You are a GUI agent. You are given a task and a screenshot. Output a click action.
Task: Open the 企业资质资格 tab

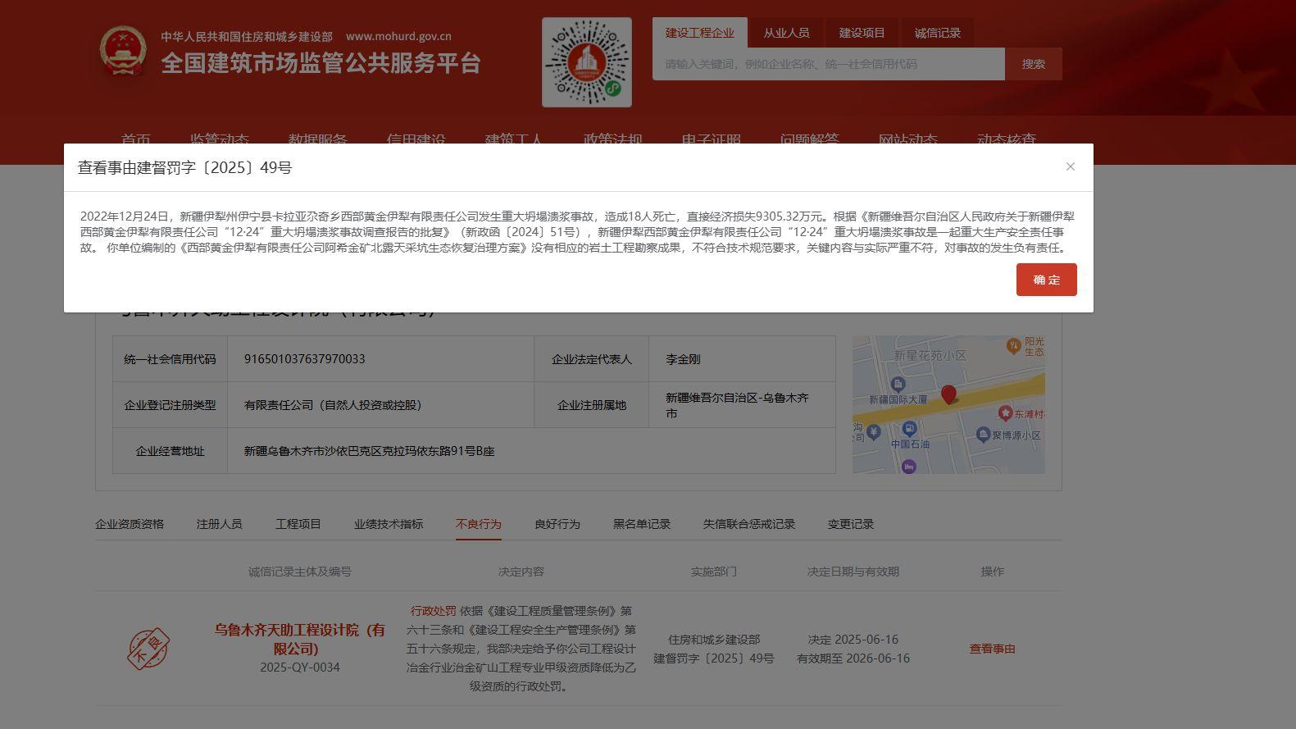click(x=130, y=524)
